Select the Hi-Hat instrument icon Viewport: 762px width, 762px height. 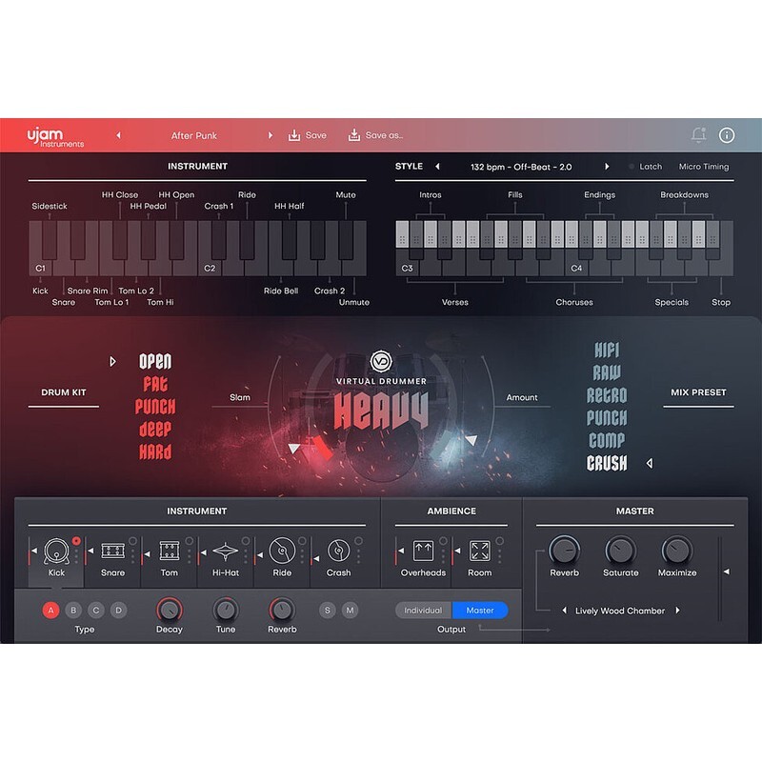226,551
